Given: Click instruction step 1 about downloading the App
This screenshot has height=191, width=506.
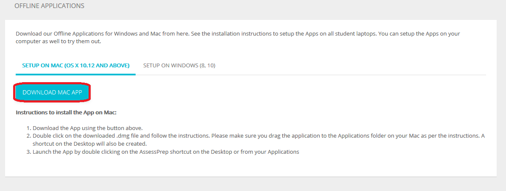Looking at the screenshot, I should pos(88,128).
